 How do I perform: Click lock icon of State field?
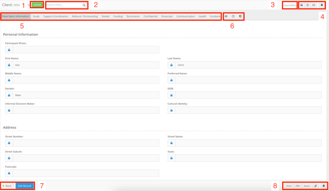coord(171,158)
